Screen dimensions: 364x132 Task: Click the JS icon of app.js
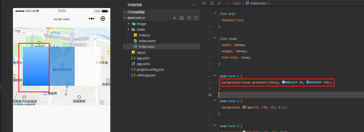[x=133, y=52]
